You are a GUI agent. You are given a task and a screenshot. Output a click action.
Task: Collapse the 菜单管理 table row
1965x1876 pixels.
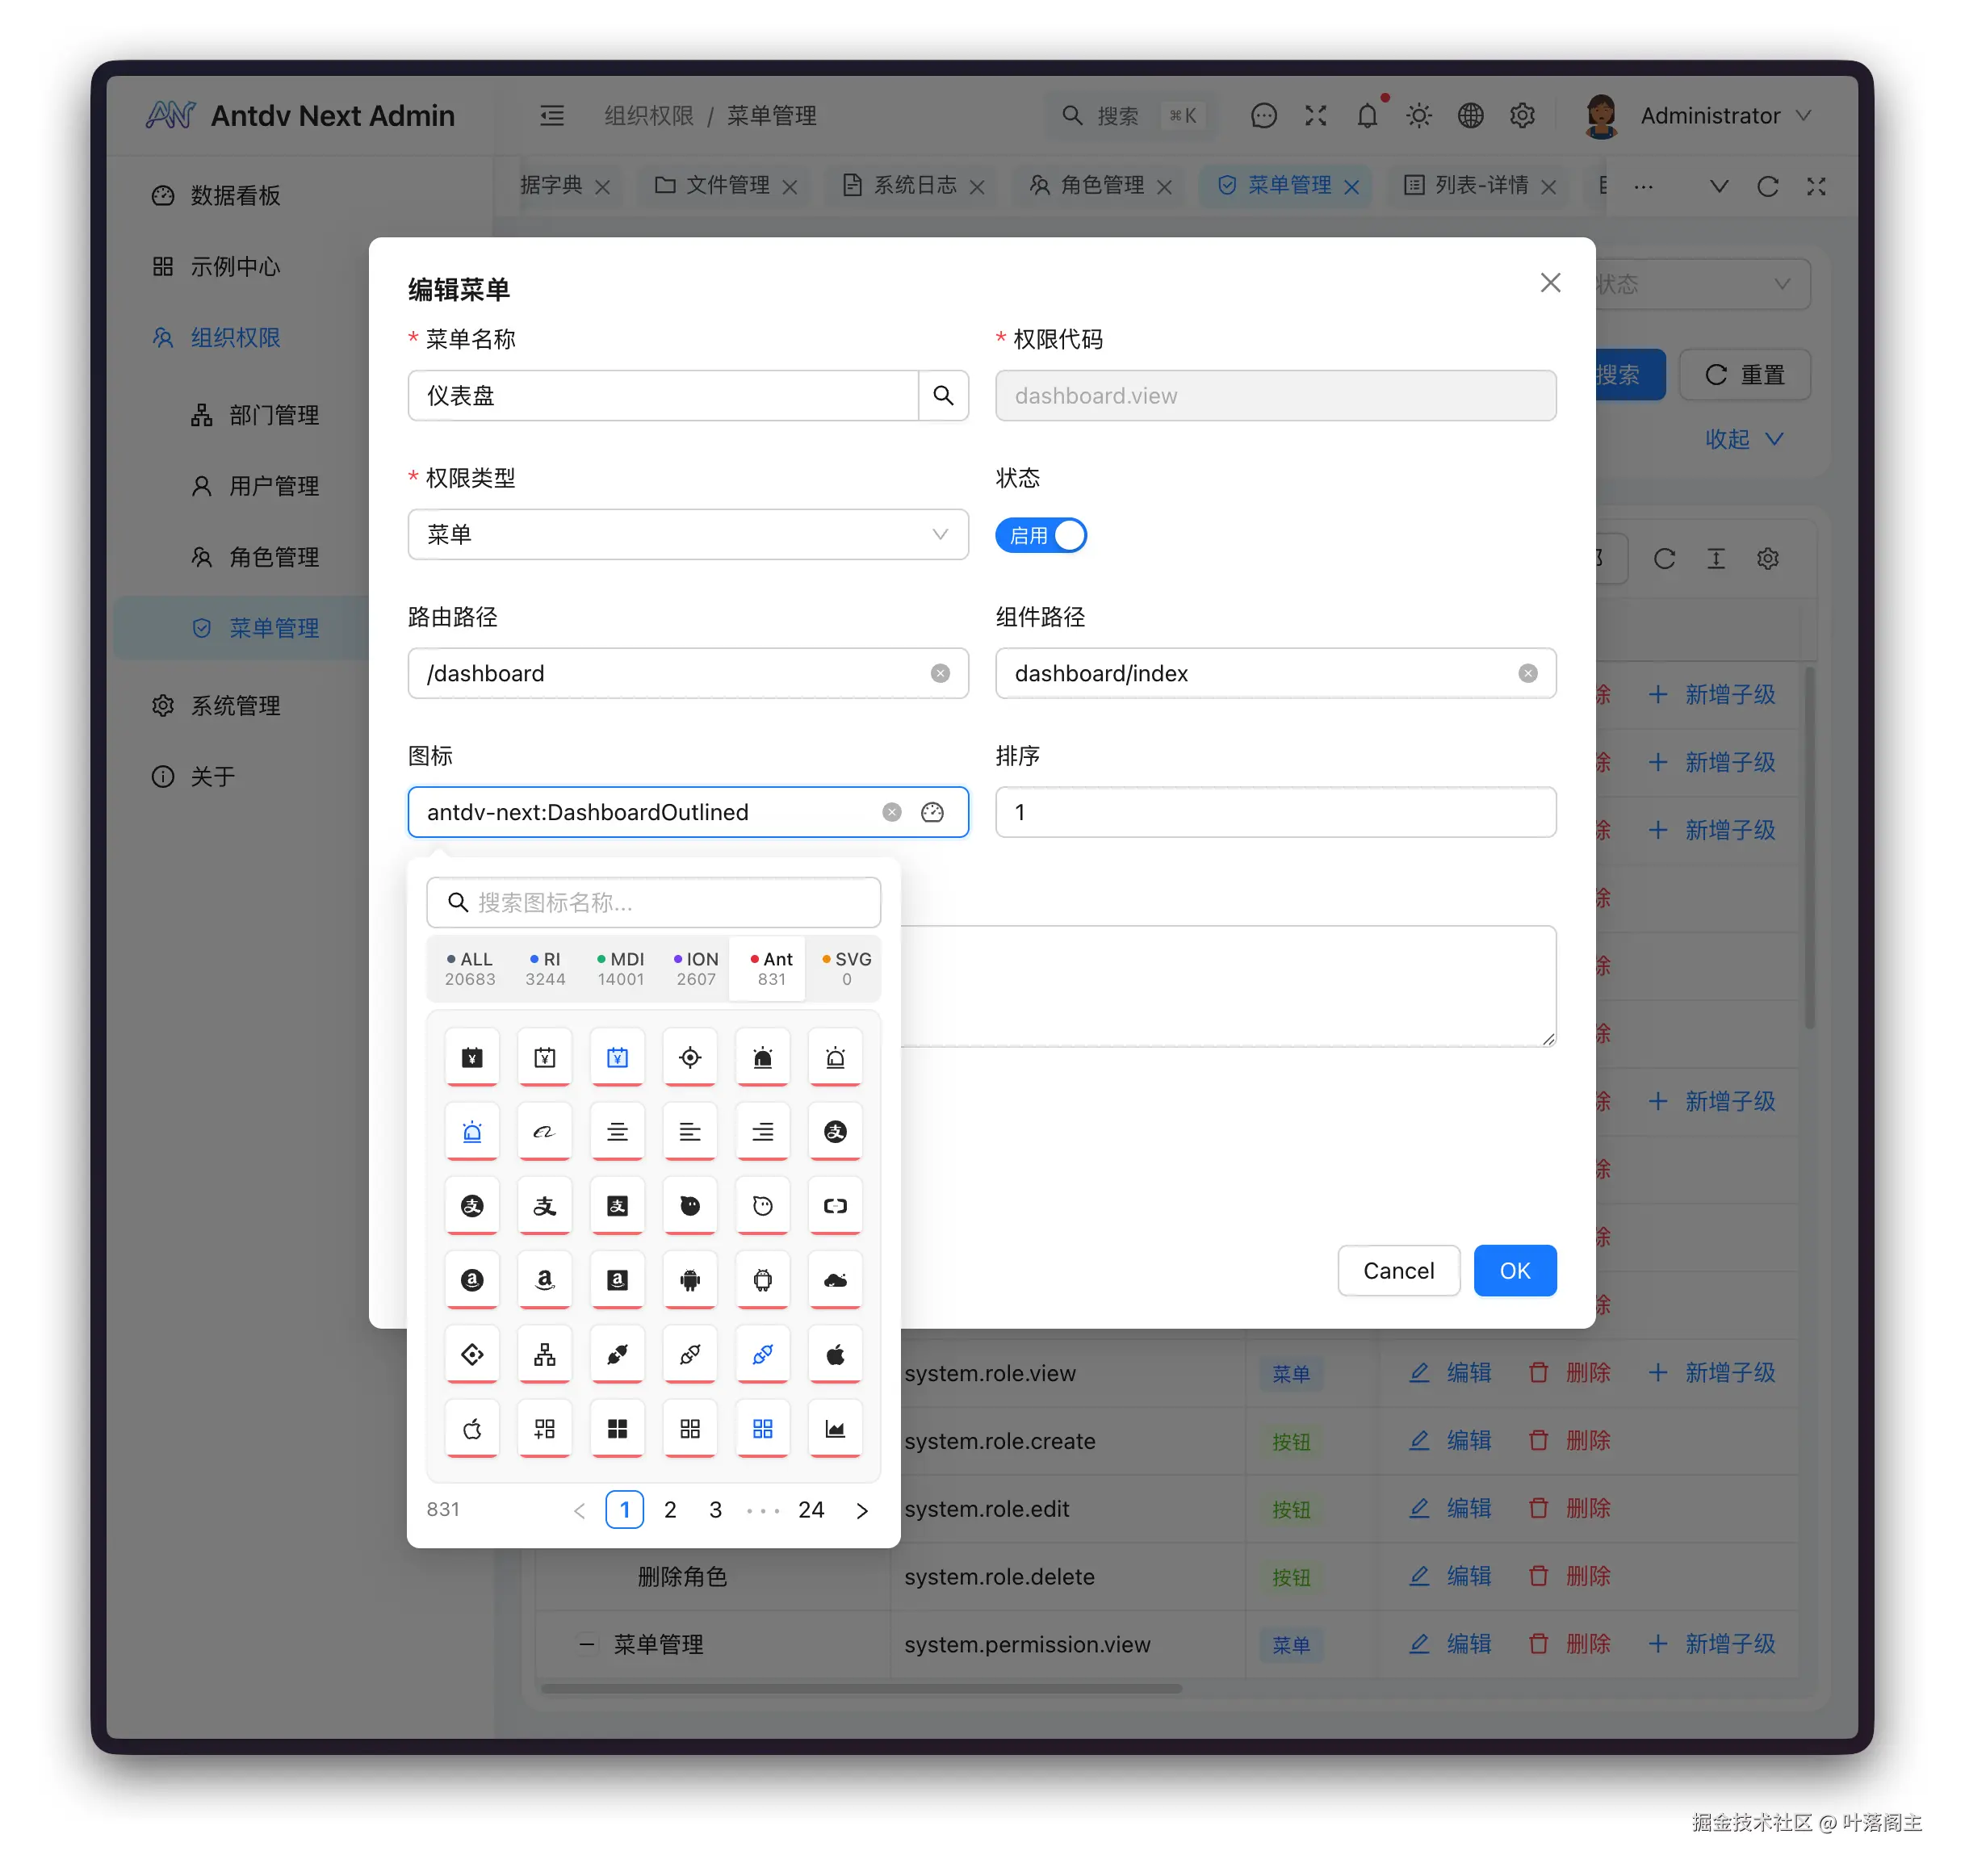(x=587, y=1644)
